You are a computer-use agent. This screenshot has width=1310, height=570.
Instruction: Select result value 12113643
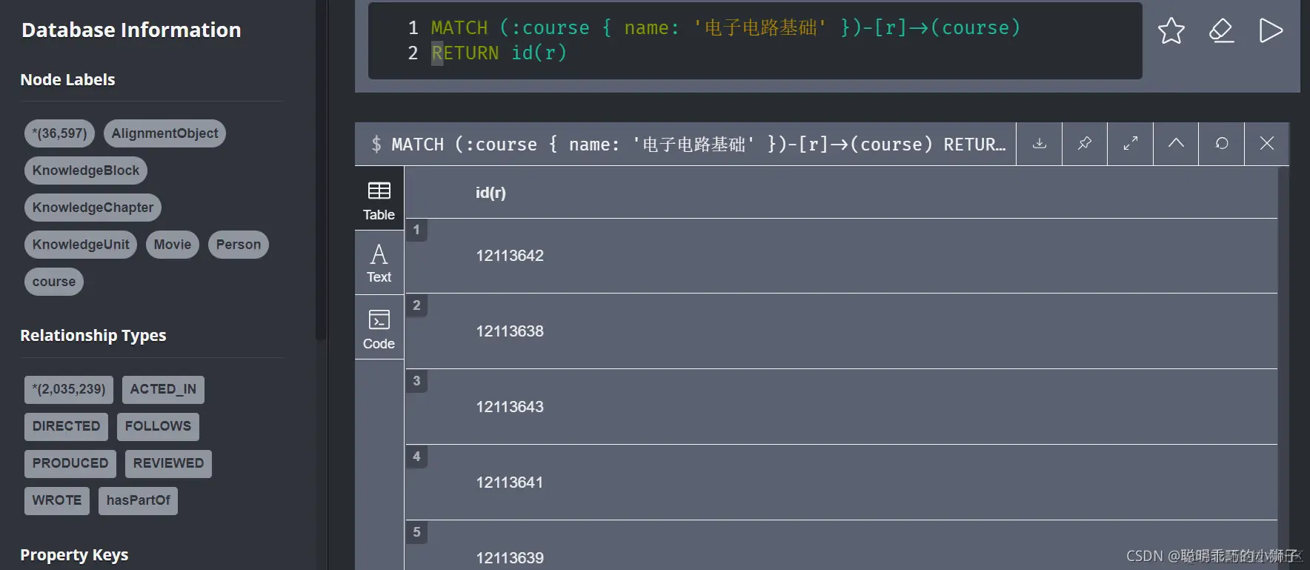coord(510,407)
